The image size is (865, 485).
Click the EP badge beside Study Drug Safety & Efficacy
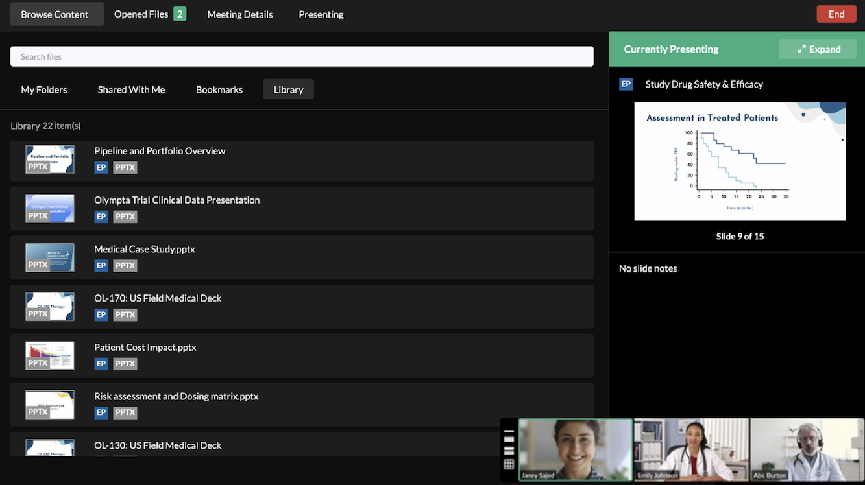coord(626,84)
